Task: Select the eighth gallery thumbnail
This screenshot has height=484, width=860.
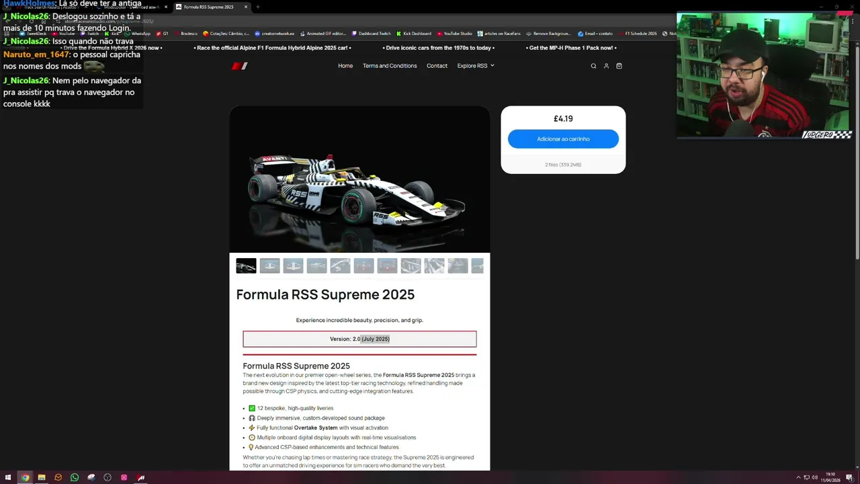Action: (x=411, y=266)
